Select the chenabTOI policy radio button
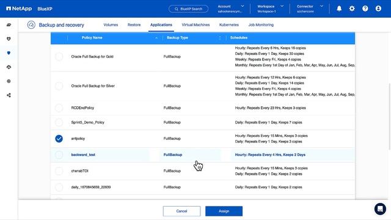Viewport: 391px width, 220px height. (x=59, y=171)
